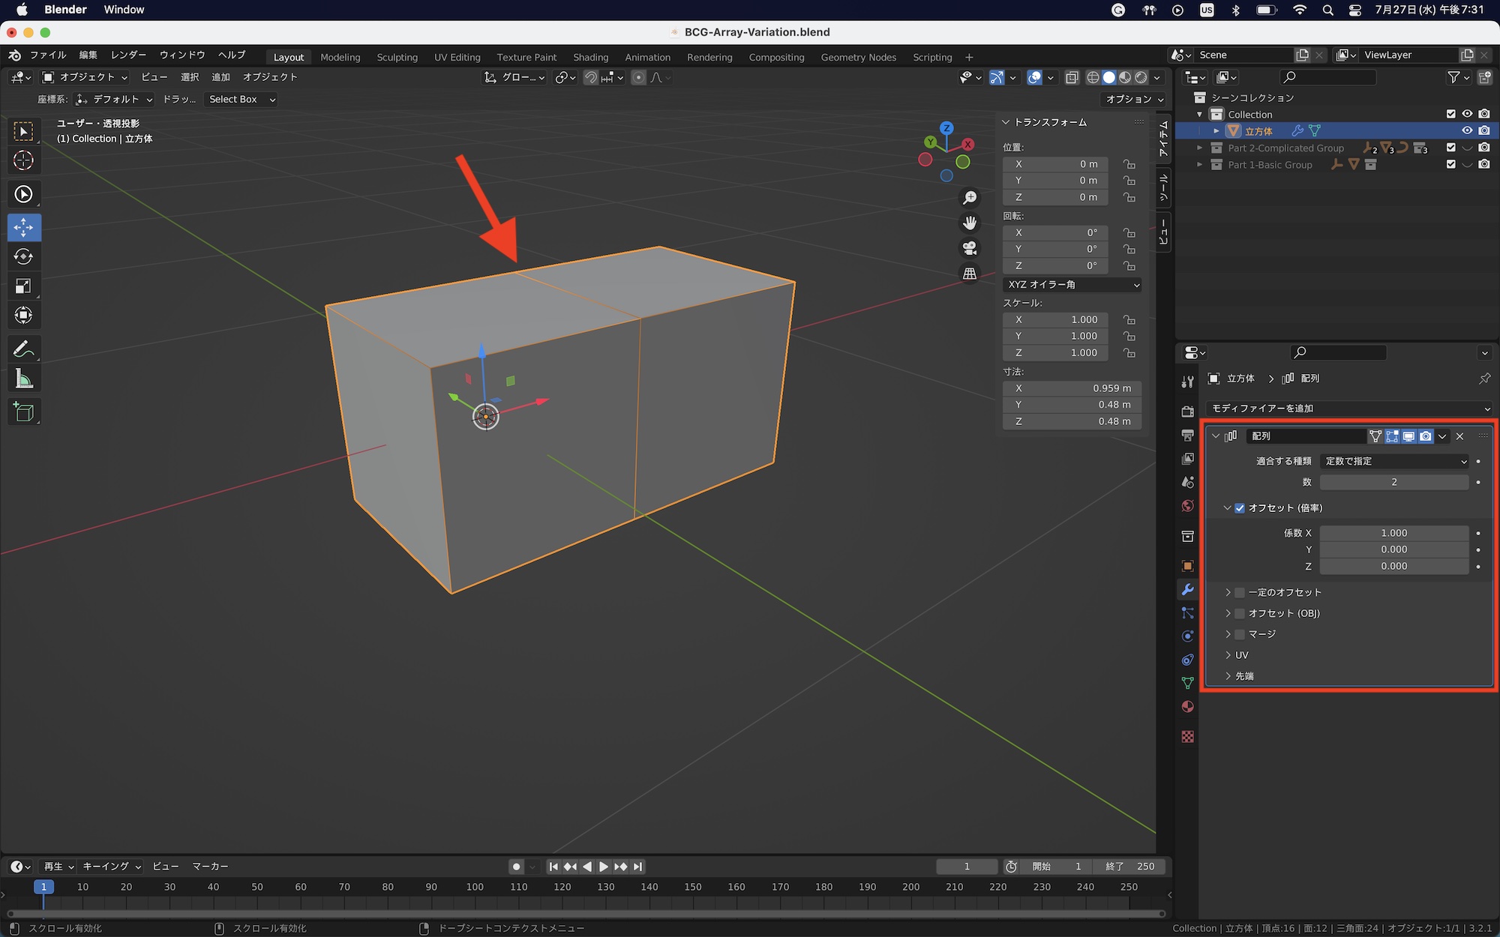The height and width of the screenshot is (937, 1500).
Task: Activate the Measure tool
Action: coord(23,379)
